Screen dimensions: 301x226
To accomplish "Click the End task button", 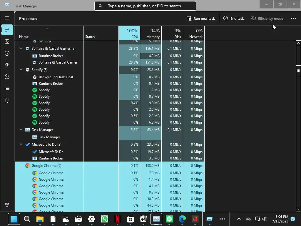I will 233,19.
